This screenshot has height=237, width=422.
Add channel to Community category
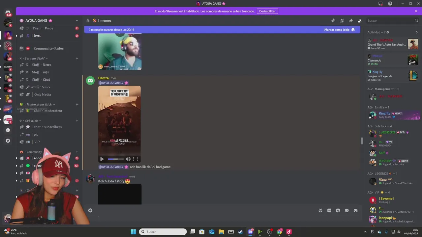pyautogui.click(x=77, y=152)
